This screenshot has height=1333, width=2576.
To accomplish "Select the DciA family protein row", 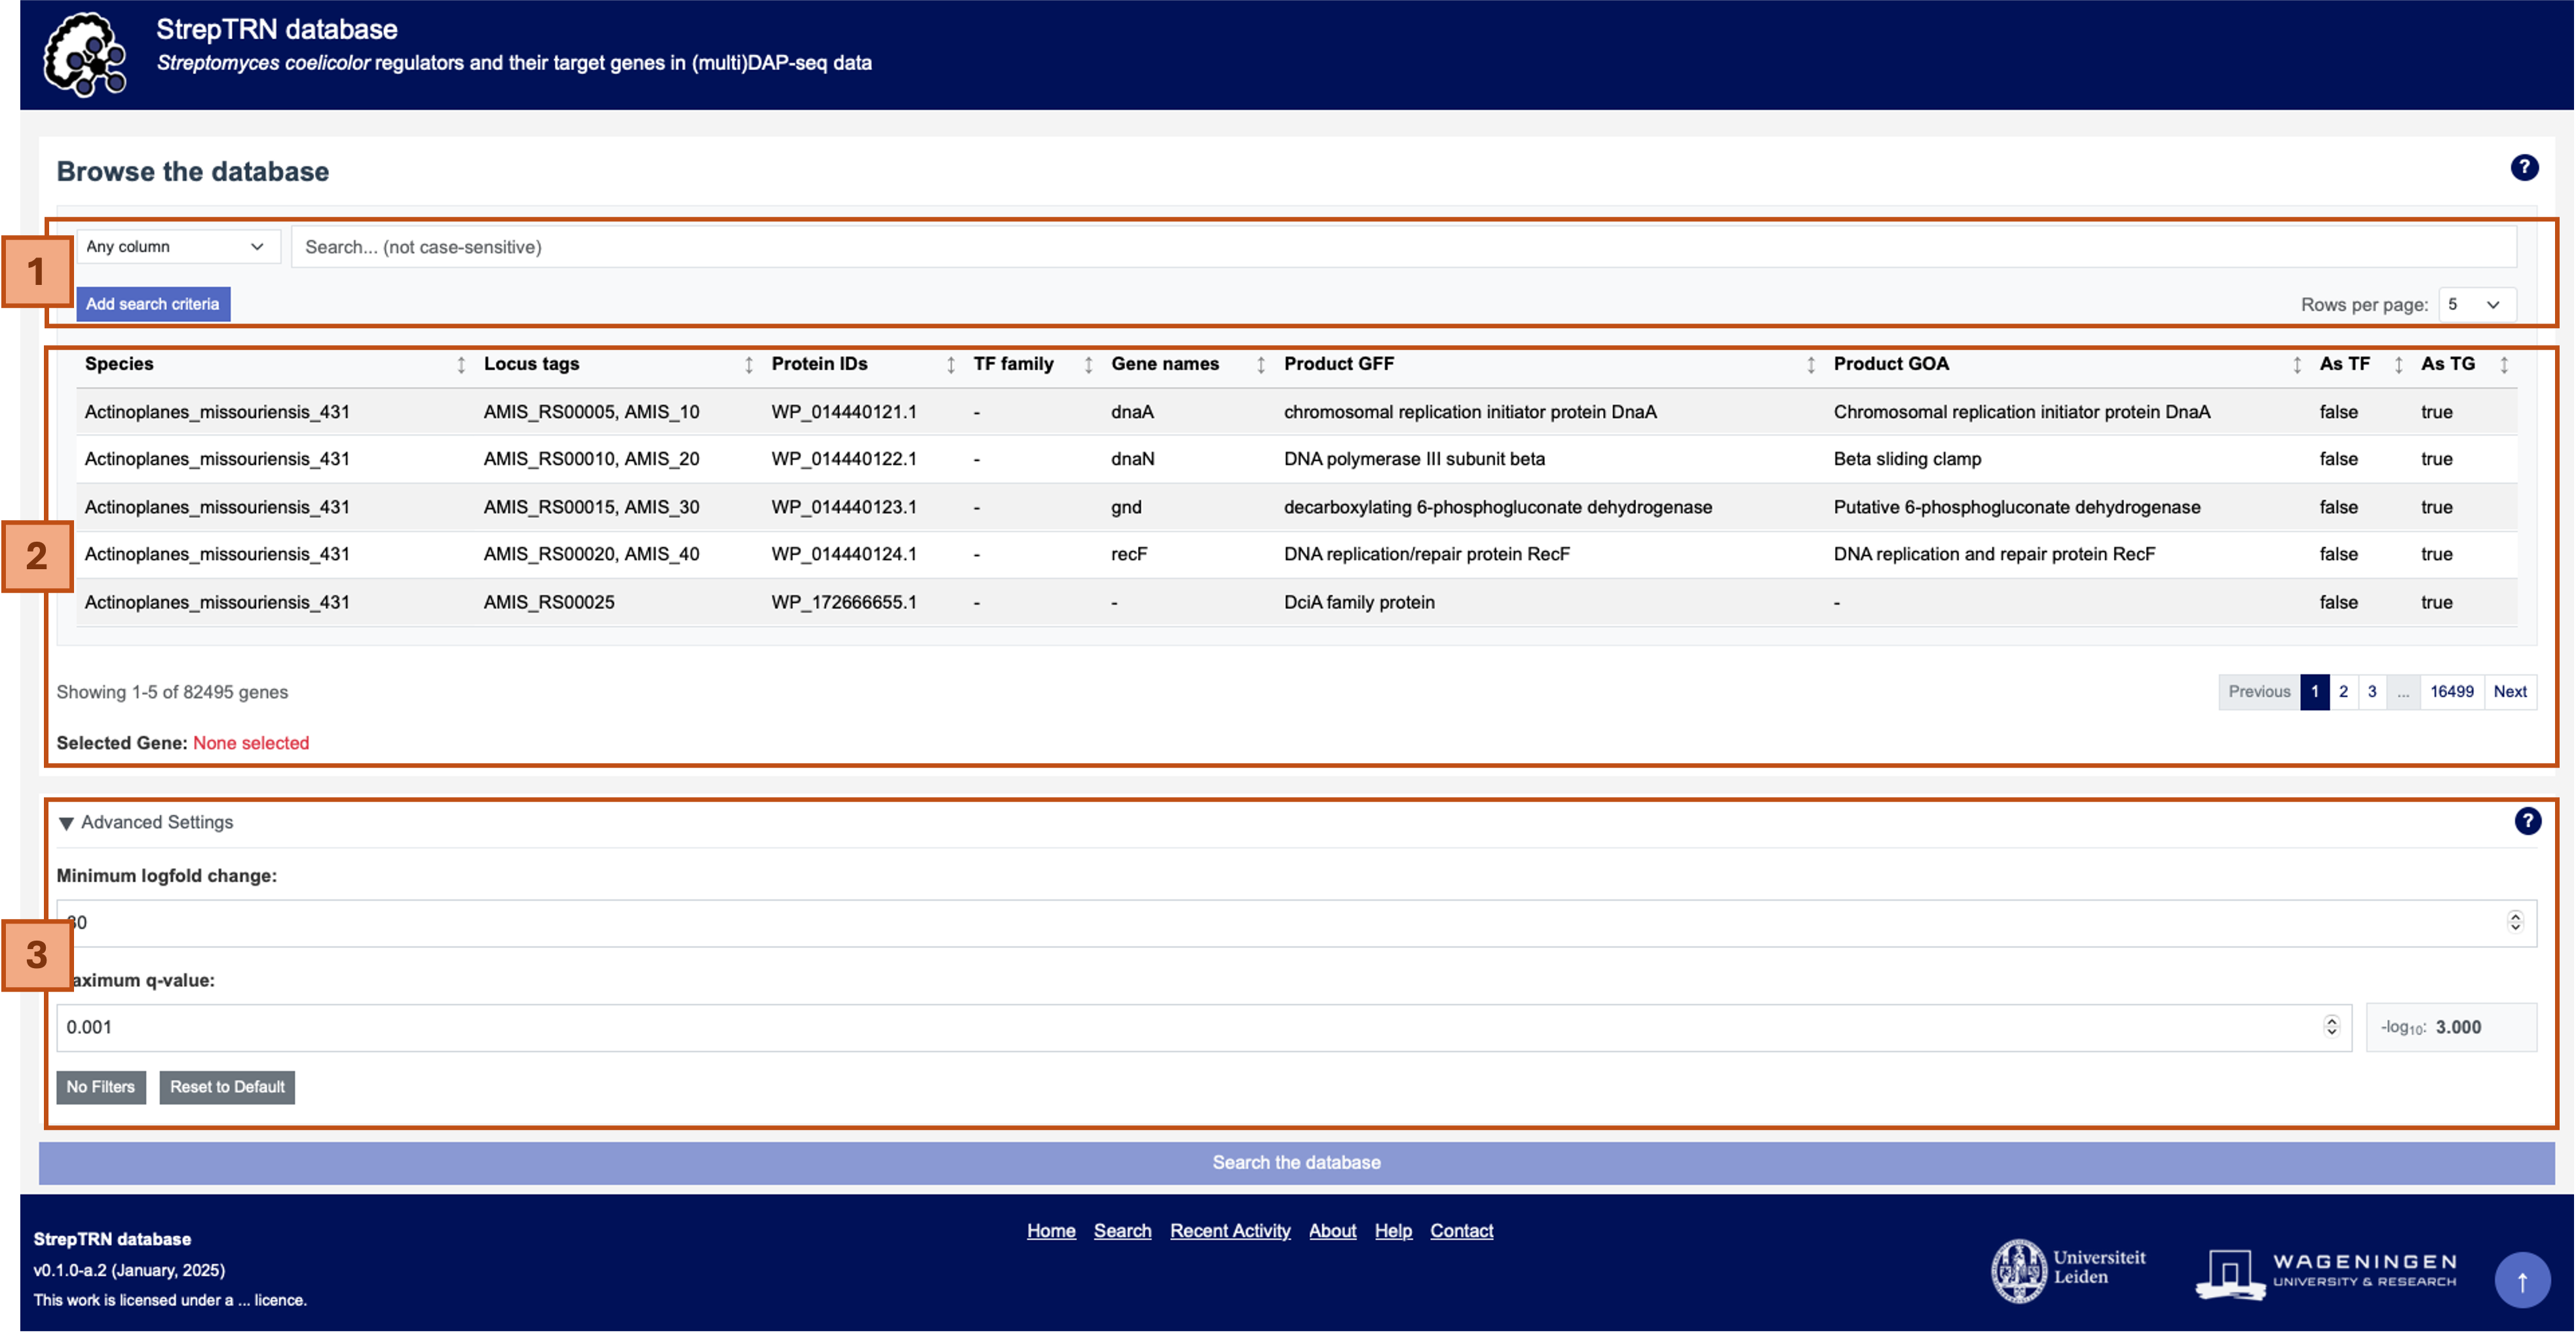I will pos(1296,602).
